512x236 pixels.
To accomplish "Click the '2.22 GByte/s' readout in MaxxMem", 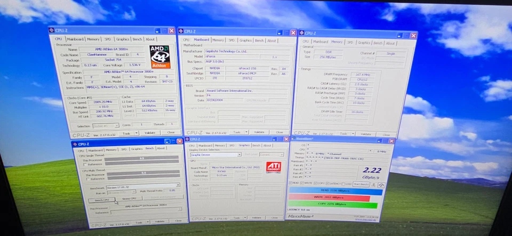I will pos(372,173).
